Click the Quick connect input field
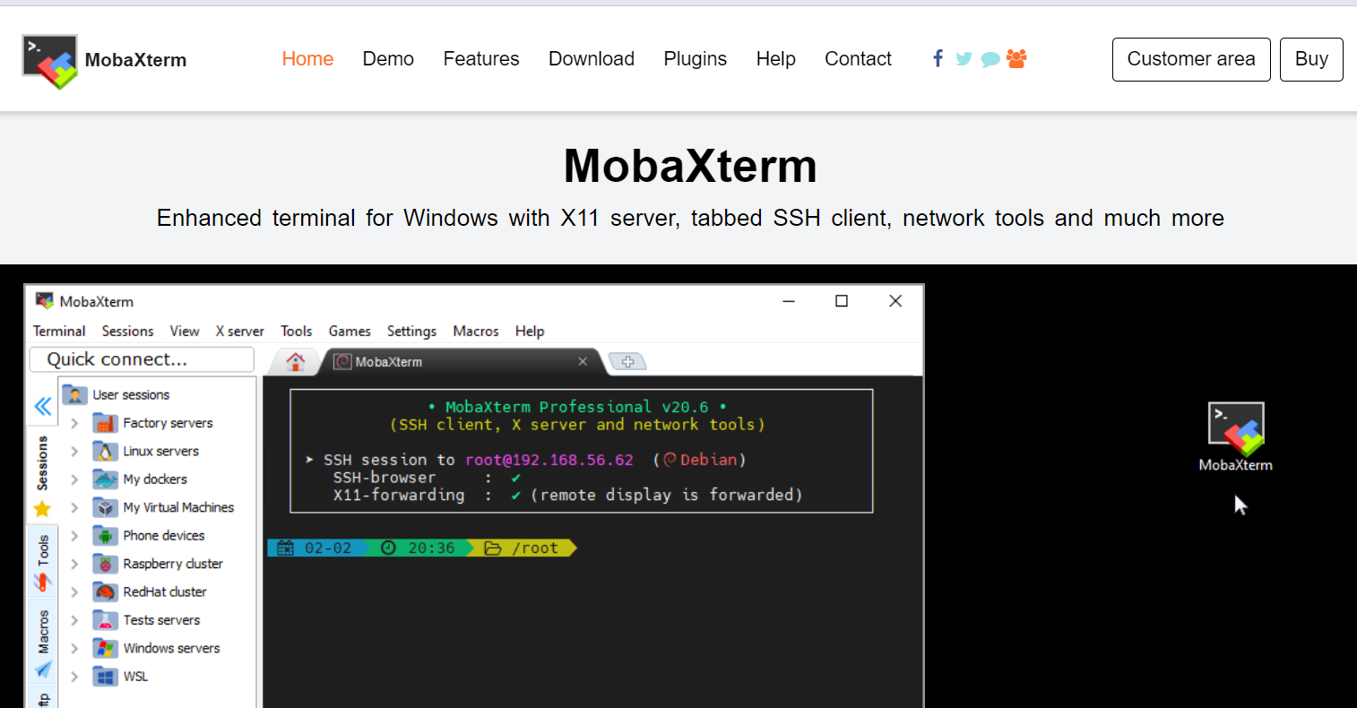The width and height of the screenshot is (1357, 708). point(142,359)
